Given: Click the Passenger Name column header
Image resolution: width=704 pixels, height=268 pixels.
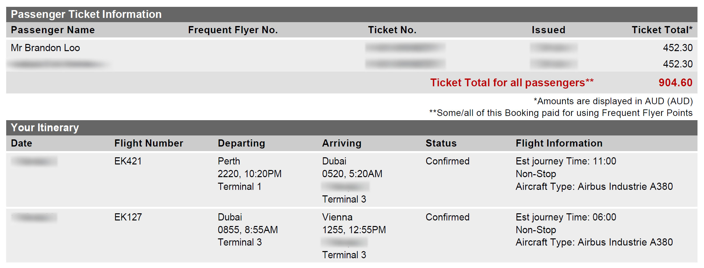Looking at the screenshot, I should pos(53,30).
